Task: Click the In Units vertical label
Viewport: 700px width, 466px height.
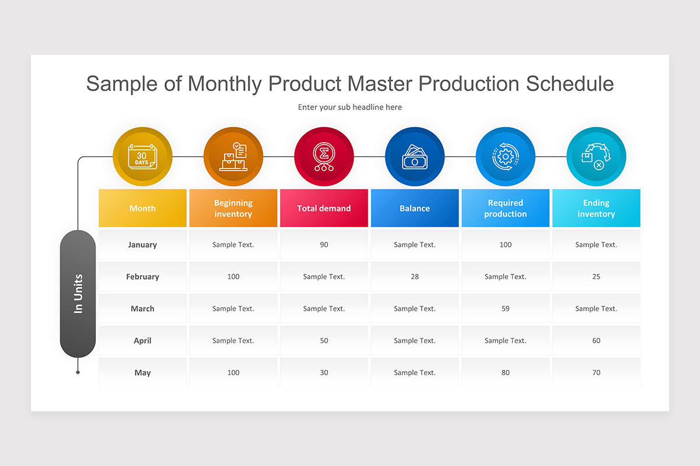Action: point(78,293)
